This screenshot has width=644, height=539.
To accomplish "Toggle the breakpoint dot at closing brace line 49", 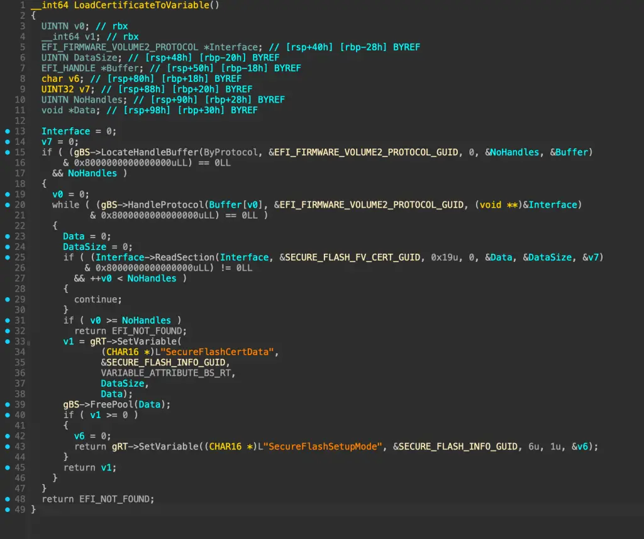I will 8,509.
